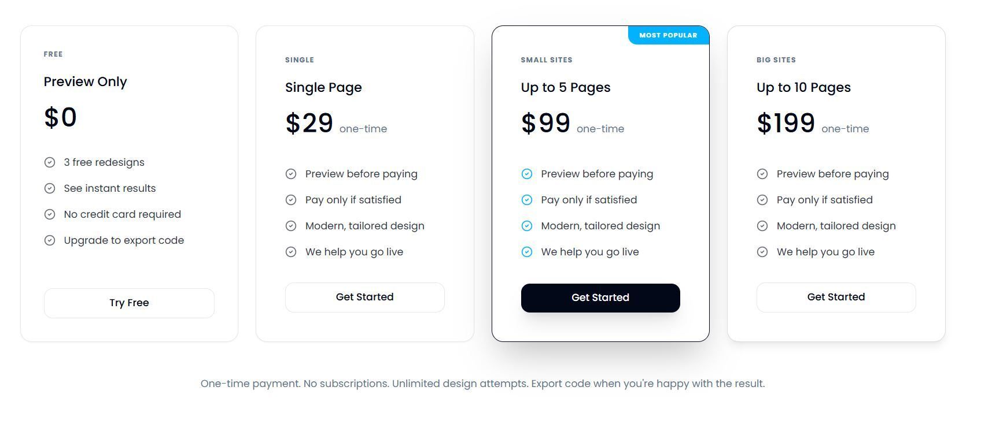The width and height of the screenshot is (981, 424).
Task: Click $199 plan's 'We help you go live' check icon
Action: 762,252
